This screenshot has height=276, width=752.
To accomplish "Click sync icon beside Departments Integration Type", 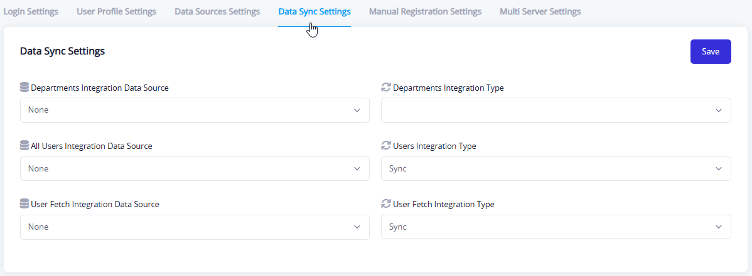I will tap(386, 88).
